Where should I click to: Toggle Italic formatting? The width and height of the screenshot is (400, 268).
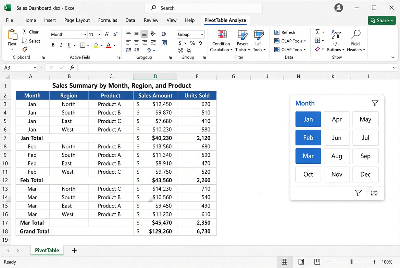tap(61, 45)
